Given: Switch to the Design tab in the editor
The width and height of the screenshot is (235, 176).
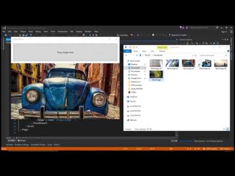Looking at the screenshot, I should pyautogui.click(x=22, y=140).
